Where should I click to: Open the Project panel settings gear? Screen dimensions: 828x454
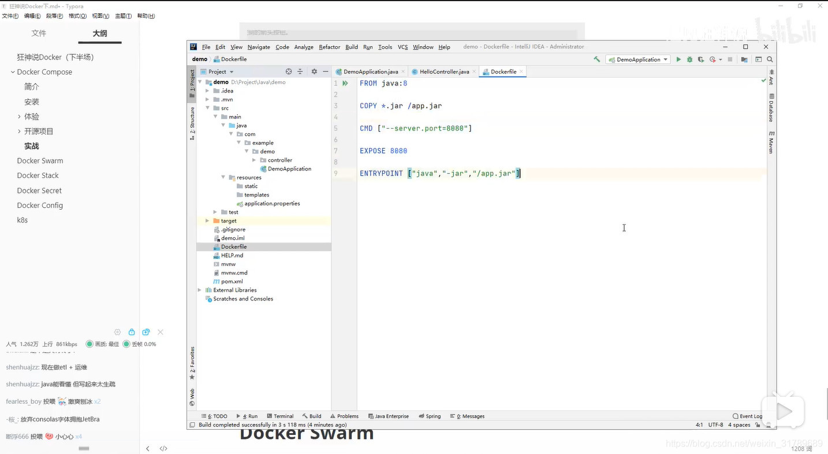(314, 72)
